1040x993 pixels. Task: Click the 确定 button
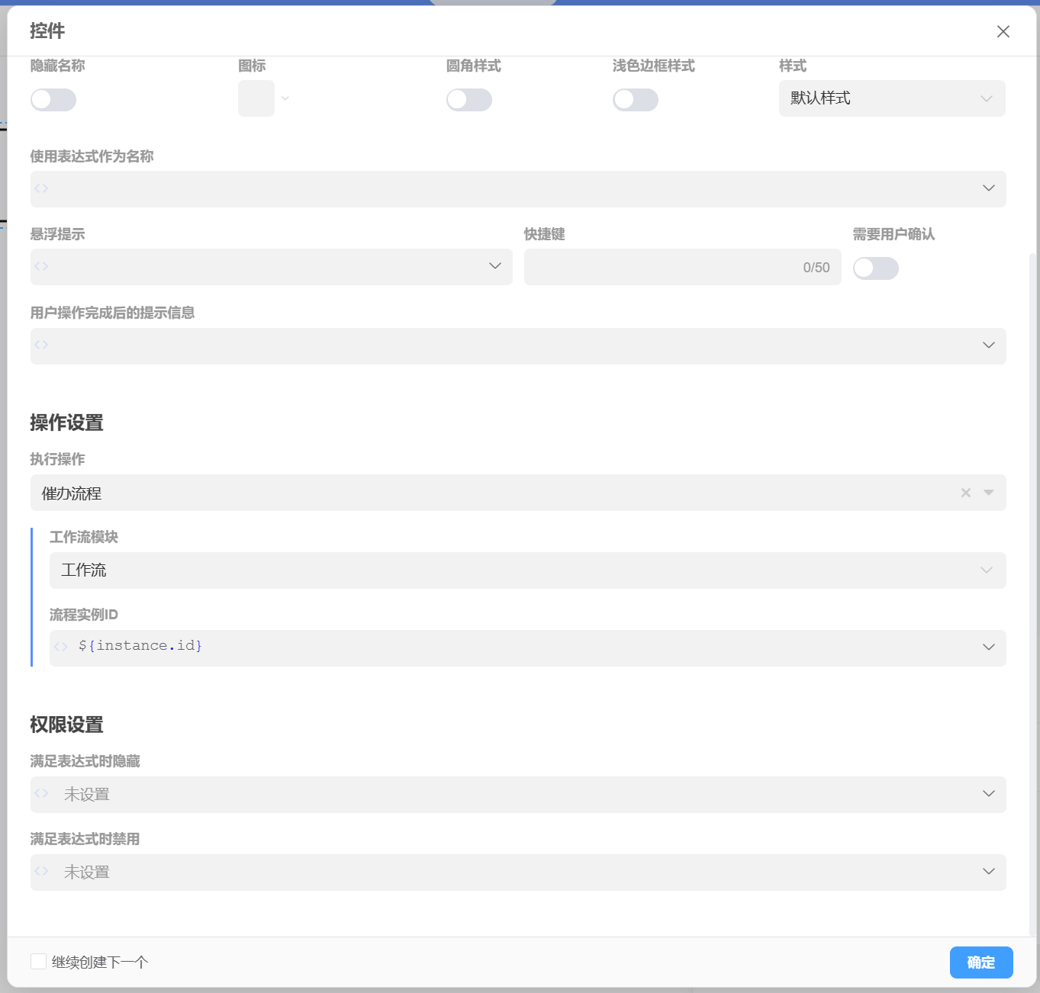pos(981,962)
